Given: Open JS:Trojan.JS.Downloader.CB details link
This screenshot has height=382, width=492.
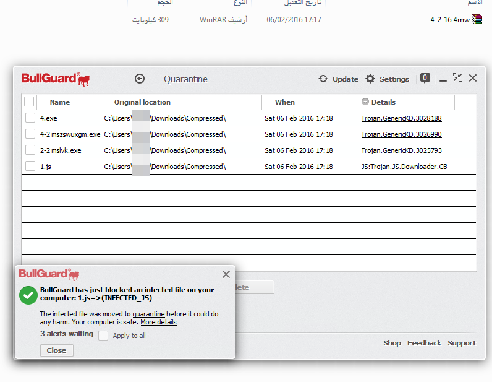Looking at the screenshot, I should [404, 167].
